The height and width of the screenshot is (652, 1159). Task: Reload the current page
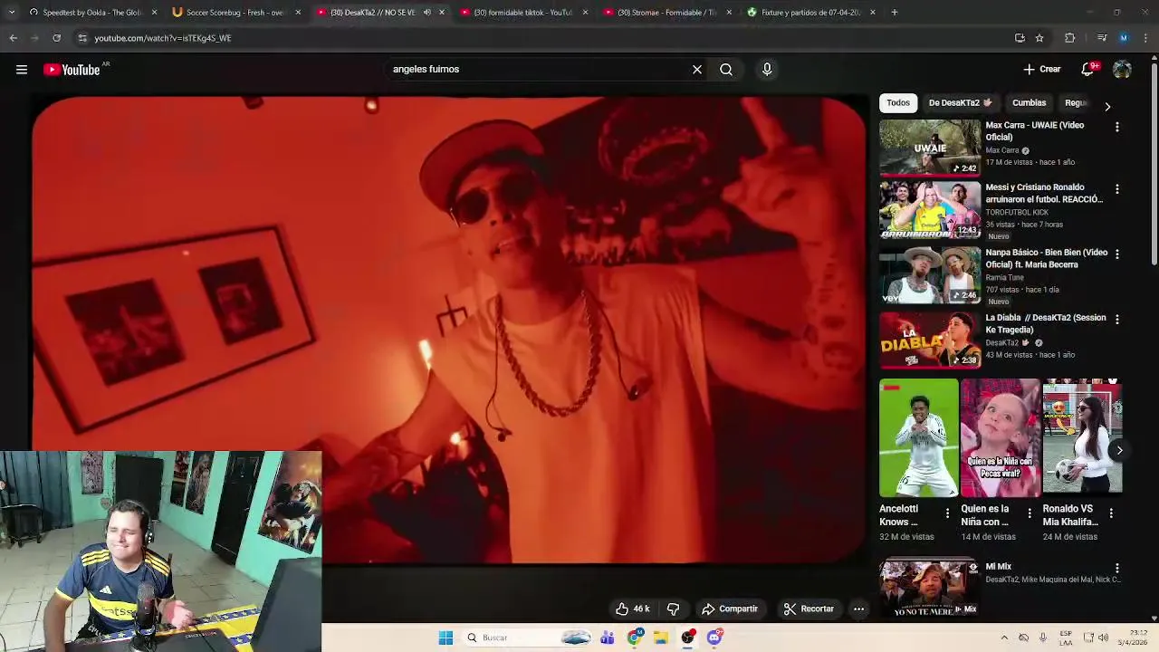click(x=56, y=38)
